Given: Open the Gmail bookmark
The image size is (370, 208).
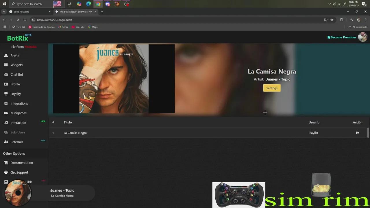Looking at the screenshot, I should pos(63,27).
